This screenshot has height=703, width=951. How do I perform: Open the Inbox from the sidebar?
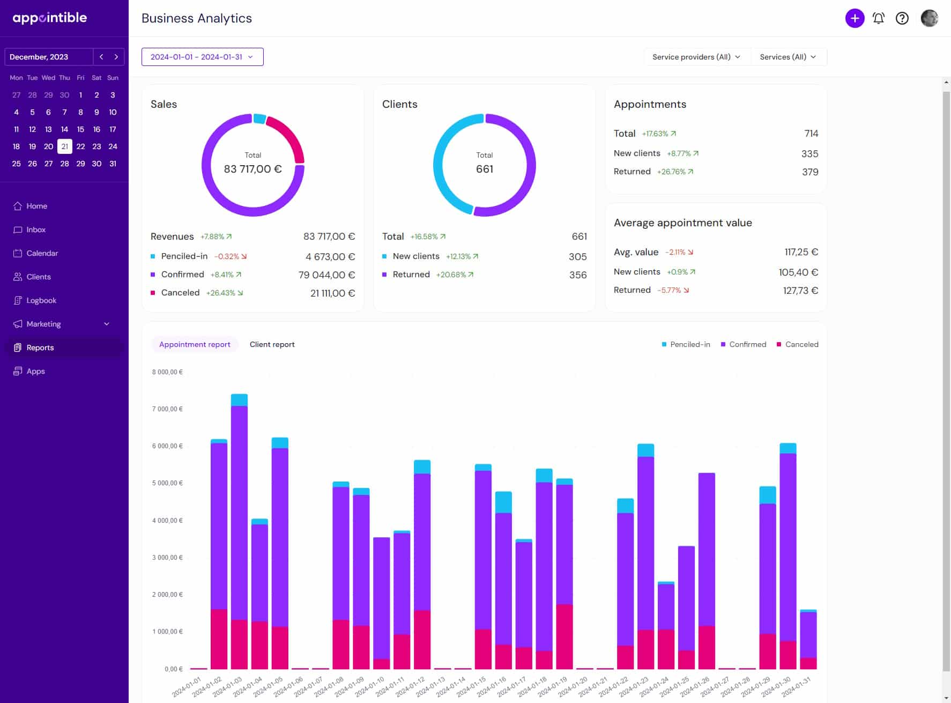(x=36, y=230)
